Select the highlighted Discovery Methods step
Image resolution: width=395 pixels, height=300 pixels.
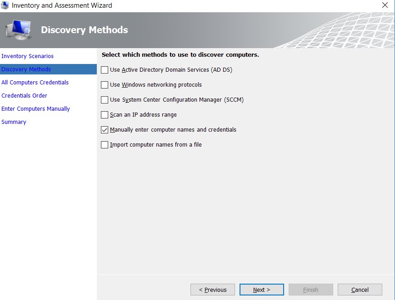tap(26, 69)
